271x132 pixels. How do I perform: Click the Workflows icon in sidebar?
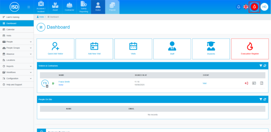[x=4, y=72]
